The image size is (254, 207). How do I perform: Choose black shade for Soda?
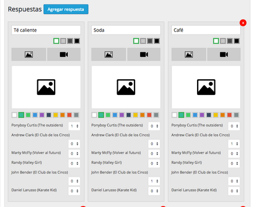[x=157, y=41]
